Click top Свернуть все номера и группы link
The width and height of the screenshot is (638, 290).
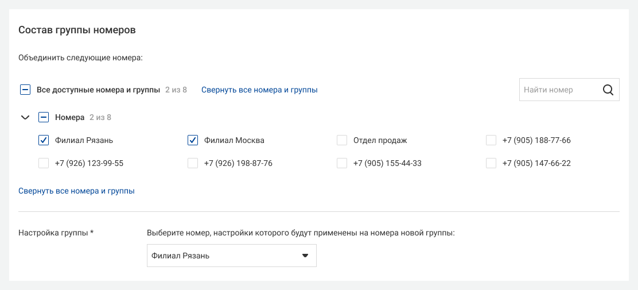coord(259,90)
